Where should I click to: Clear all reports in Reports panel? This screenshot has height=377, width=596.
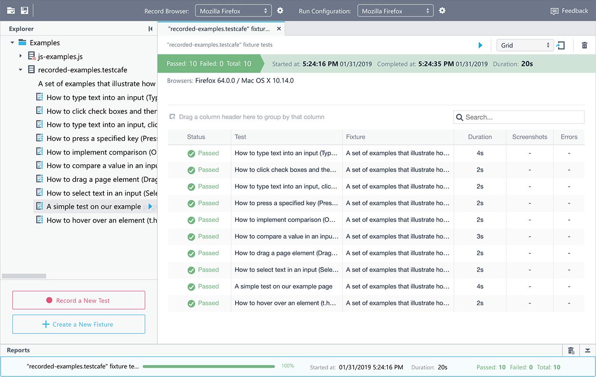click(x=571, y=351)
